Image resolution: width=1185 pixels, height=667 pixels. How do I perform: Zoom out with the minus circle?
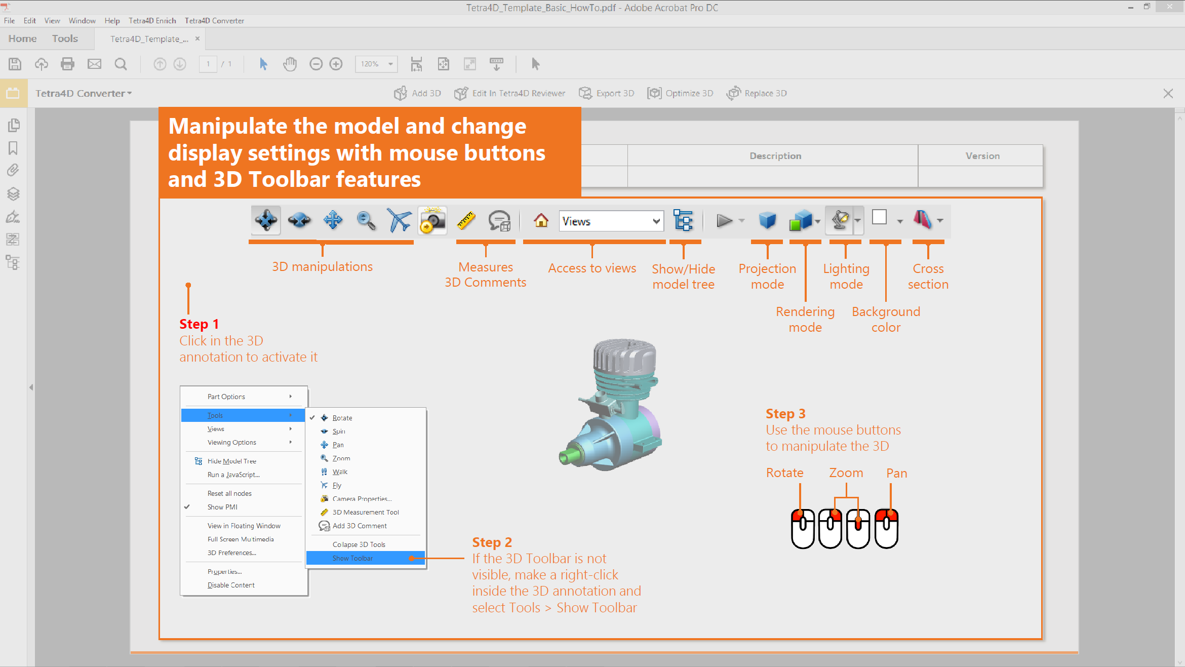[x=316, y=64]
